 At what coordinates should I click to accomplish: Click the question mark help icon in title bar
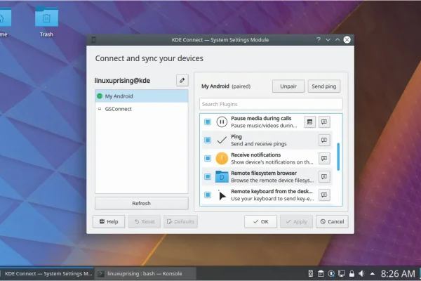(319, 40)
